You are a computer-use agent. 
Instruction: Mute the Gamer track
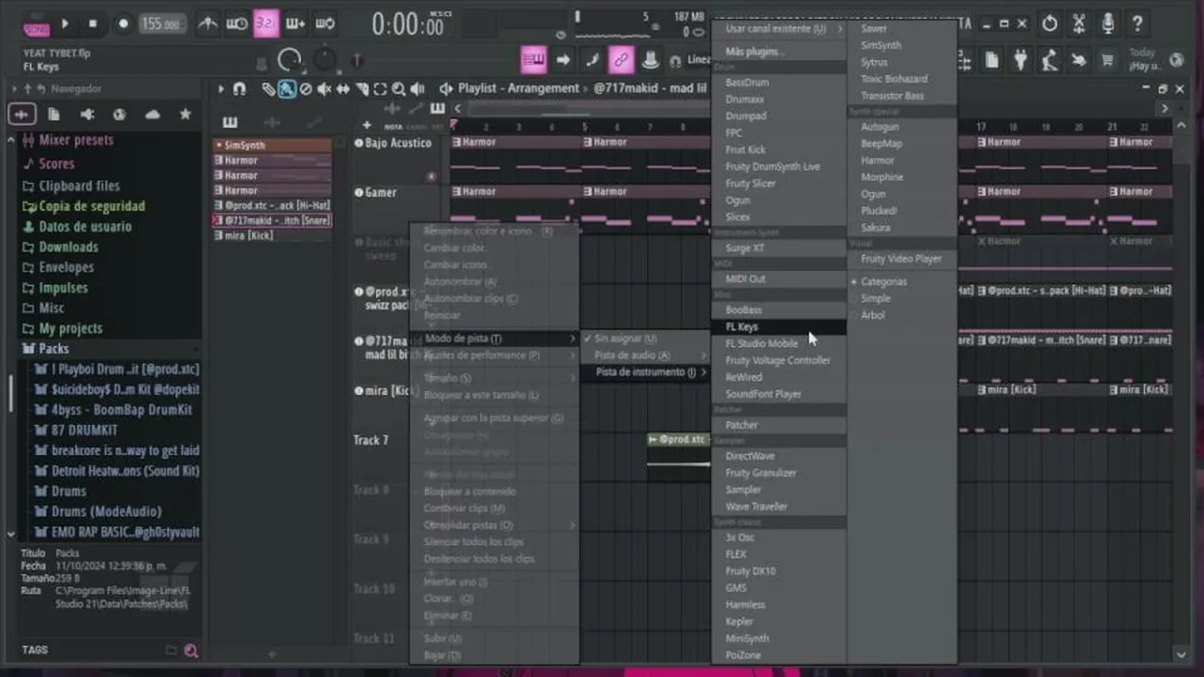point(358,193)
